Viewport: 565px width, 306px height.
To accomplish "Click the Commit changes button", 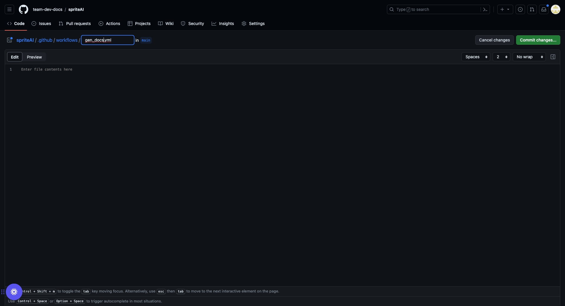I will [538, 40].
